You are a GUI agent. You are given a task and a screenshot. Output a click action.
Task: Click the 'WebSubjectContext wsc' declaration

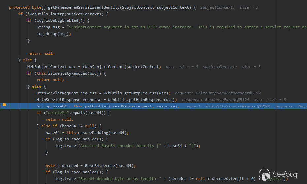pos(51,67)
